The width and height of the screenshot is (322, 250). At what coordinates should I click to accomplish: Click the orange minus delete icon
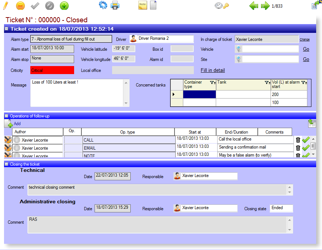point(20,6)
